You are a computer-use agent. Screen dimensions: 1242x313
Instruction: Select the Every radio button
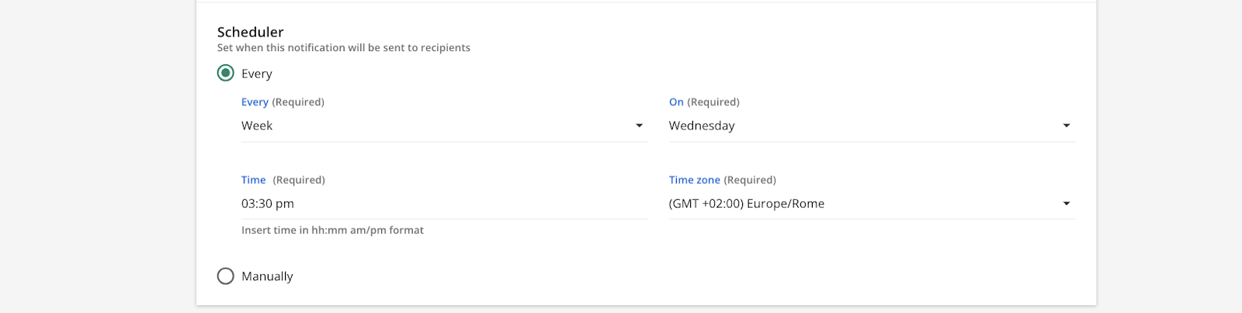[x=225, y=73]
